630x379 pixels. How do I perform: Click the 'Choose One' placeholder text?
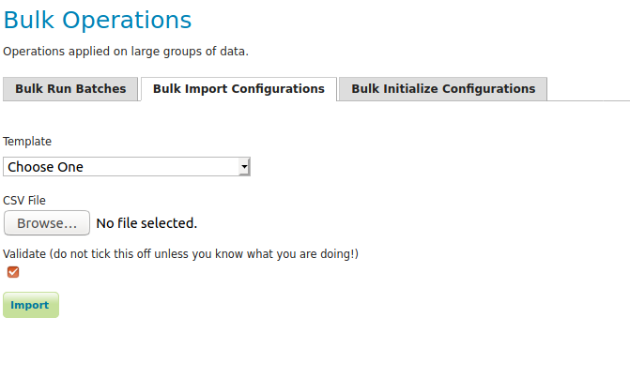pyautogui.click(x=45, y=167)
